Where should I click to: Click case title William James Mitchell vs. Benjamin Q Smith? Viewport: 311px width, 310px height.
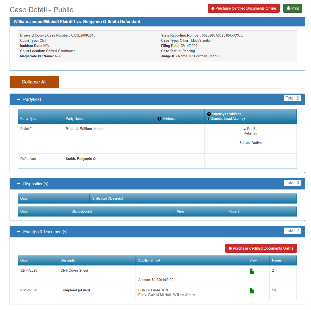77,22
